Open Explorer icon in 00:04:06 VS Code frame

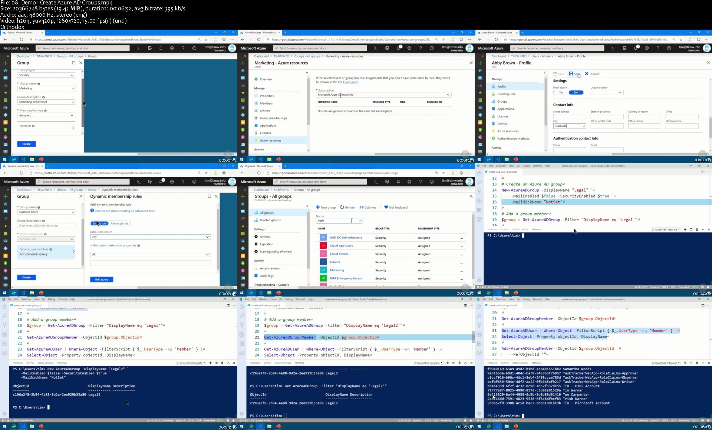[479, 173]
